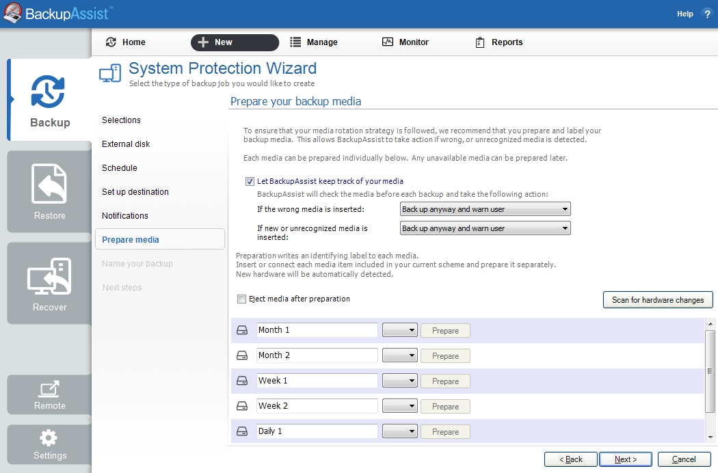
Task: Click the drive icon beside Week 2
Action: (242, 406)
